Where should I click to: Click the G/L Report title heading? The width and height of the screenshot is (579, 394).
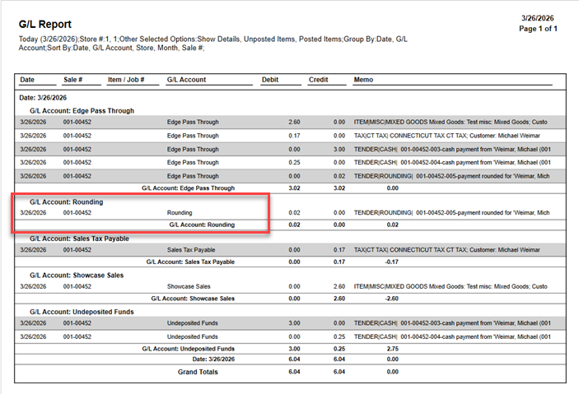pyautogui.click(x=44, y=25)
